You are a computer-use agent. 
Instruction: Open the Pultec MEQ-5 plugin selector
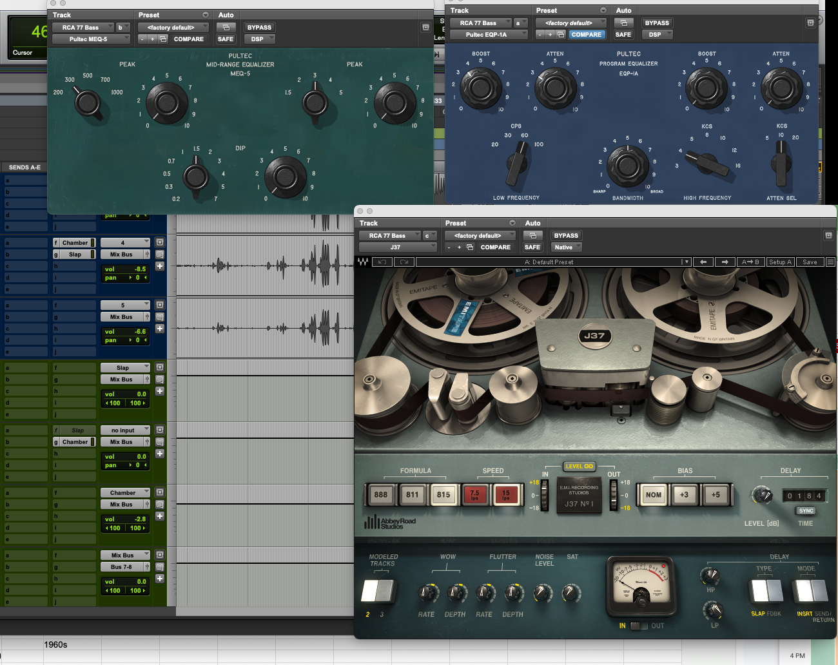[x=91, y=39]
